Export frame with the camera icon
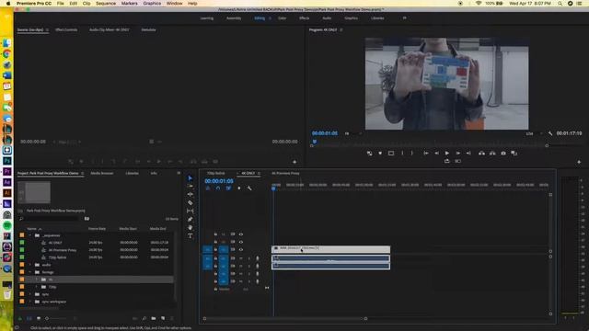589x331 pixels. (503, 154)
